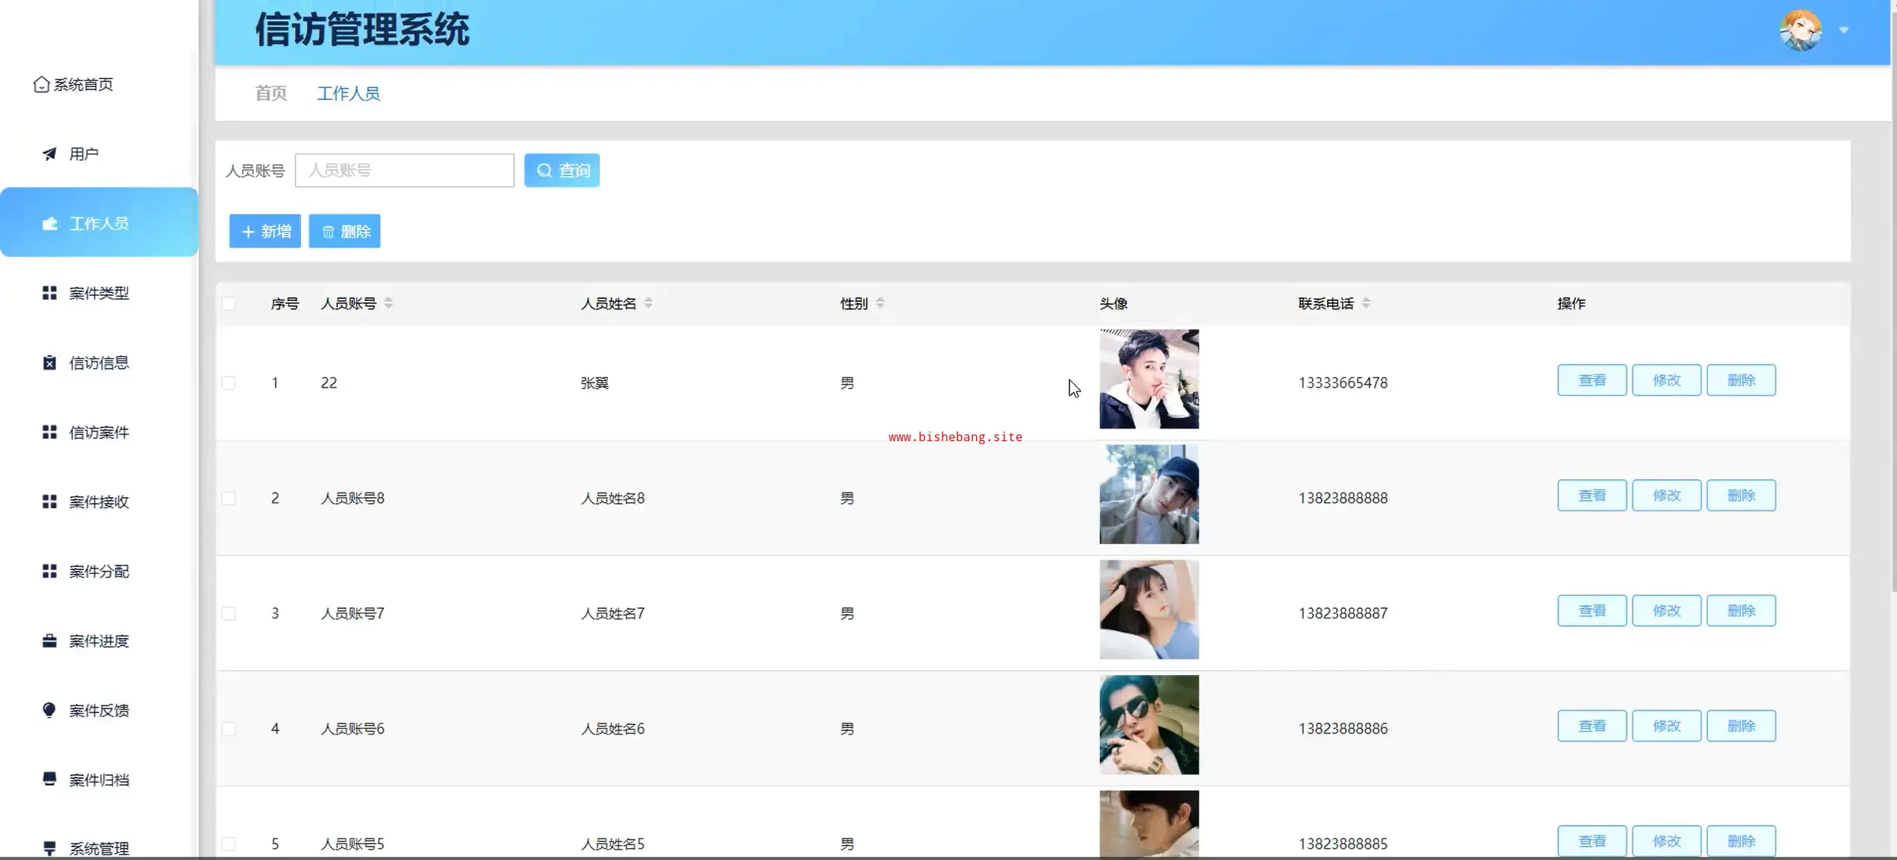Screen dimensions: 1897x860
Task: Select the checkbox for row 人员账号7
Action: coord(229,613)
